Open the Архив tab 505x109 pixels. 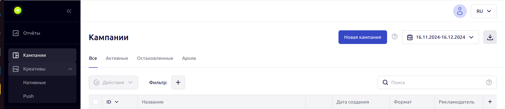click(x=189, y=58)
